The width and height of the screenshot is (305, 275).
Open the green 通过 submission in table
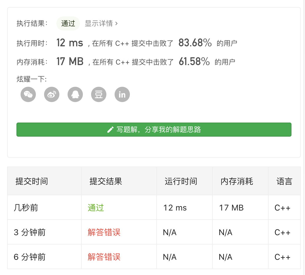[x=96, y=208]
